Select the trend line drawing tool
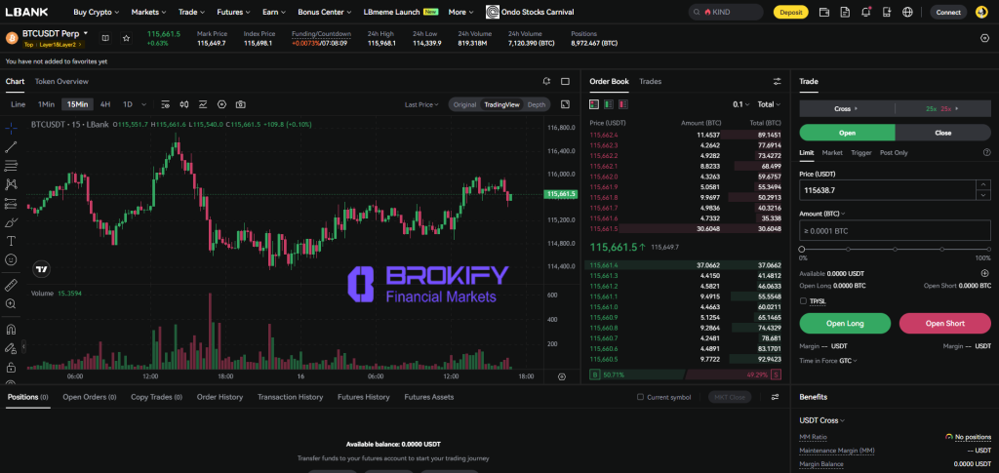This screenshot has width=999, height=473. coord(11,146)
